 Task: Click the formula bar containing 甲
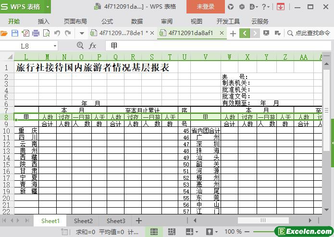click(x=218, y=46)
